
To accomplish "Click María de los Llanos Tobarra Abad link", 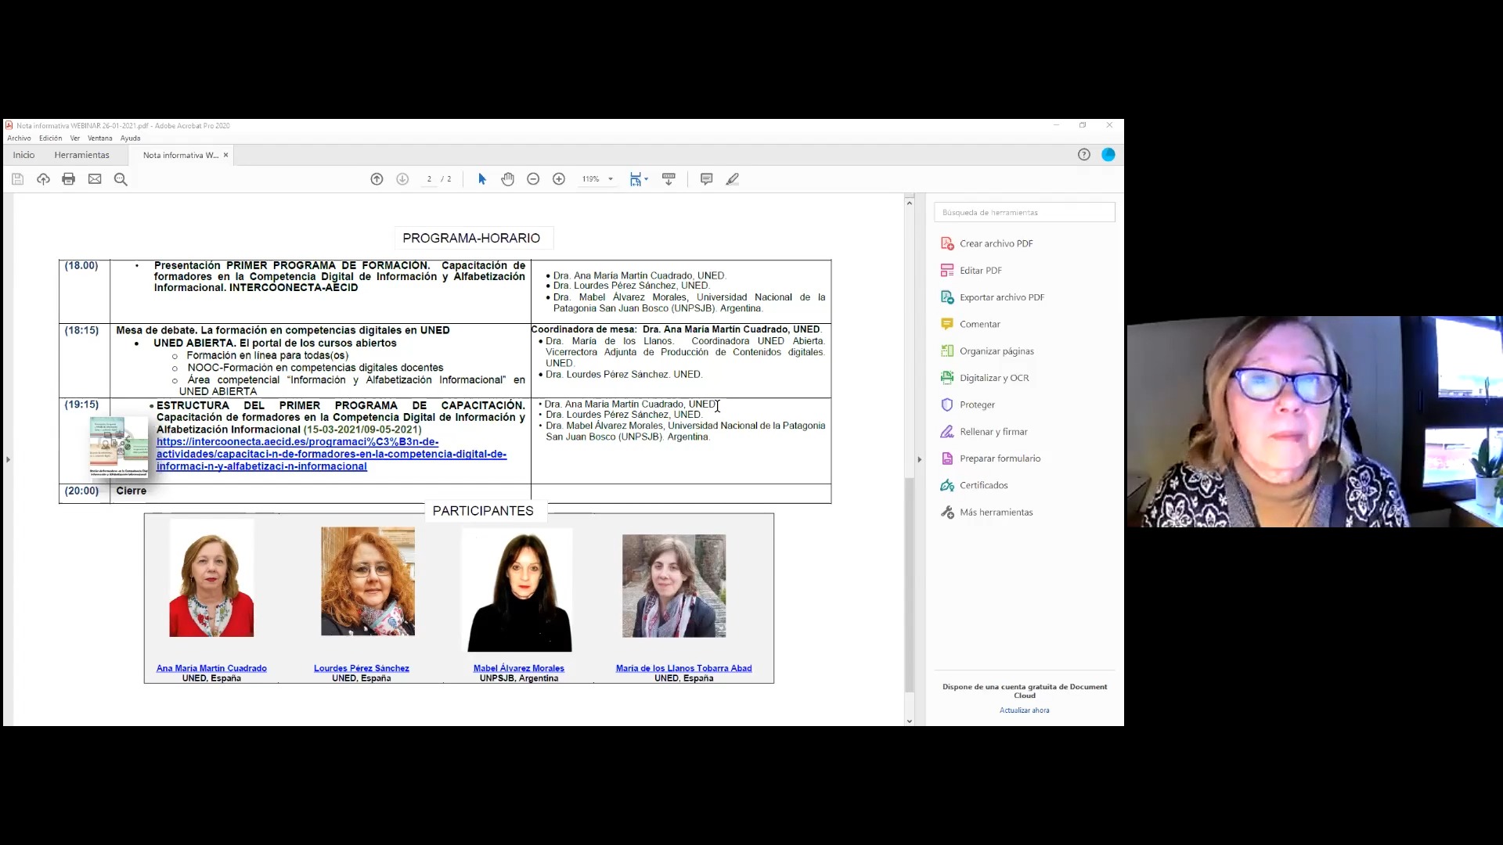I will coord(683,668).
